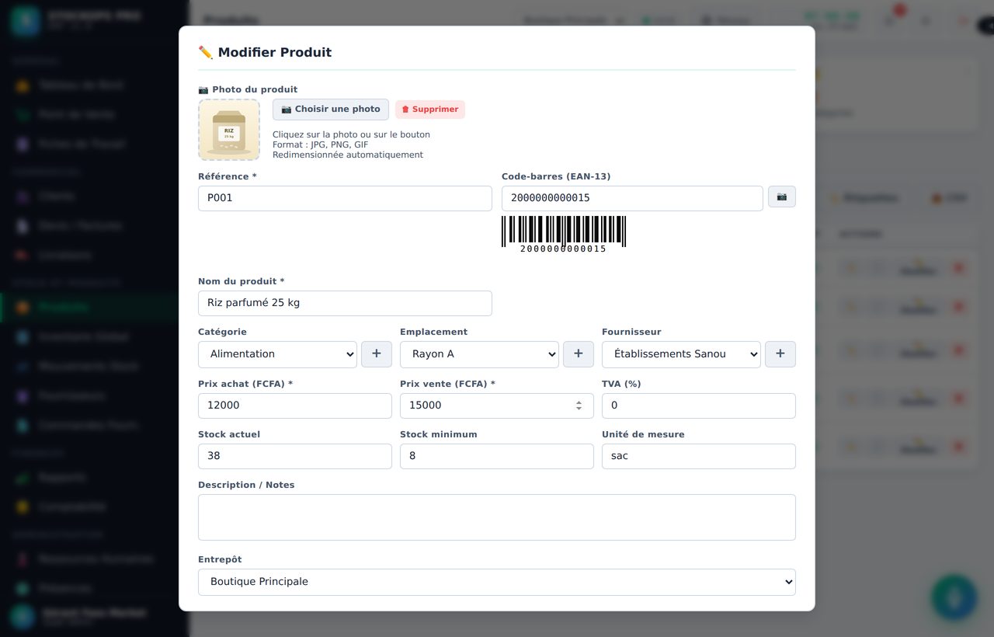
Task: Add a new Emplacement with plus button
Action: click(579, 354)
